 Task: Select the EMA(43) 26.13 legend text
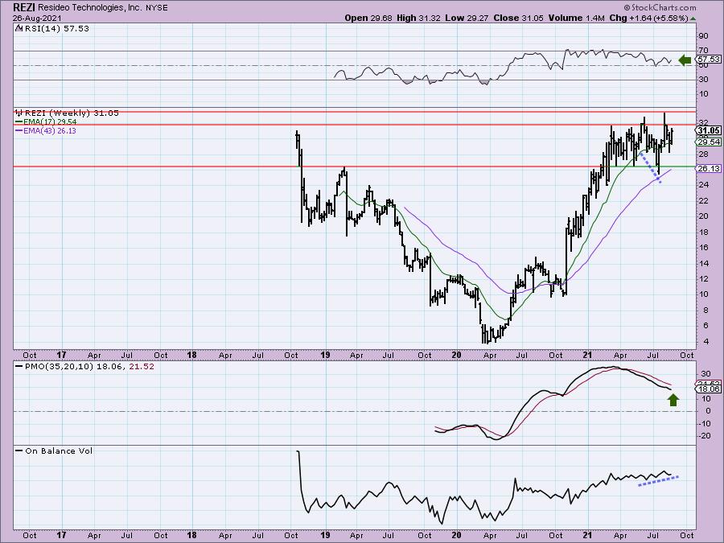click(x=50, y=130)
